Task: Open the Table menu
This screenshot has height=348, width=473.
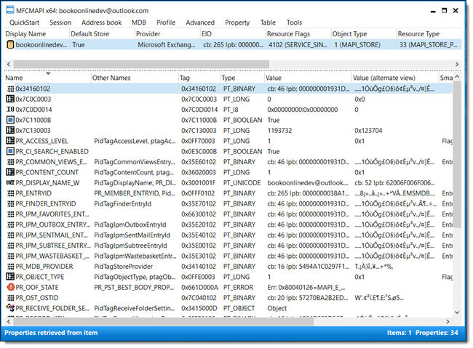Action: click(x=268, y=23)
